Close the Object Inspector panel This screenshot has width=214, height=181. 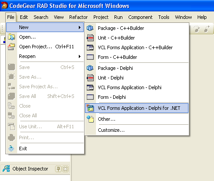(x=65, y=169)
